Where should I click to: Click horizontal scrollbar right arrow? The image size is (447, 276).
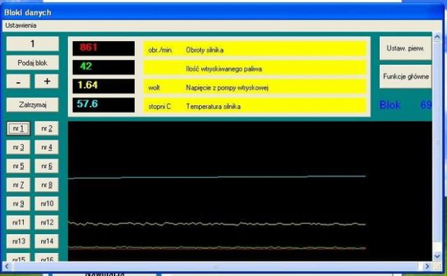[x=427, y=267]
